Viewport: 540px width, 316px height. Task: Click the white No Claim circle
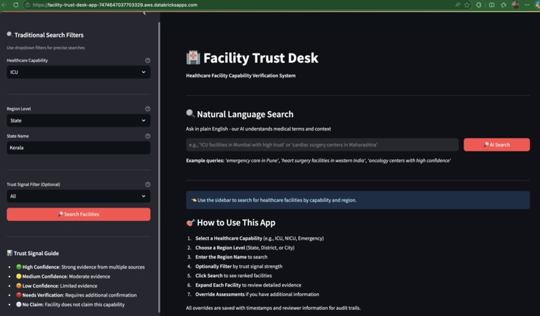point(19,305)
